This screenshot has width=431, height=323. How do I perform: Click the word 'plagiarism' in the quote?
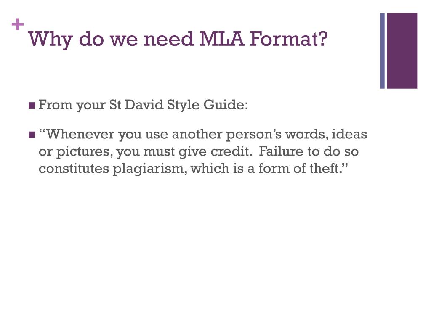(150, 169)
